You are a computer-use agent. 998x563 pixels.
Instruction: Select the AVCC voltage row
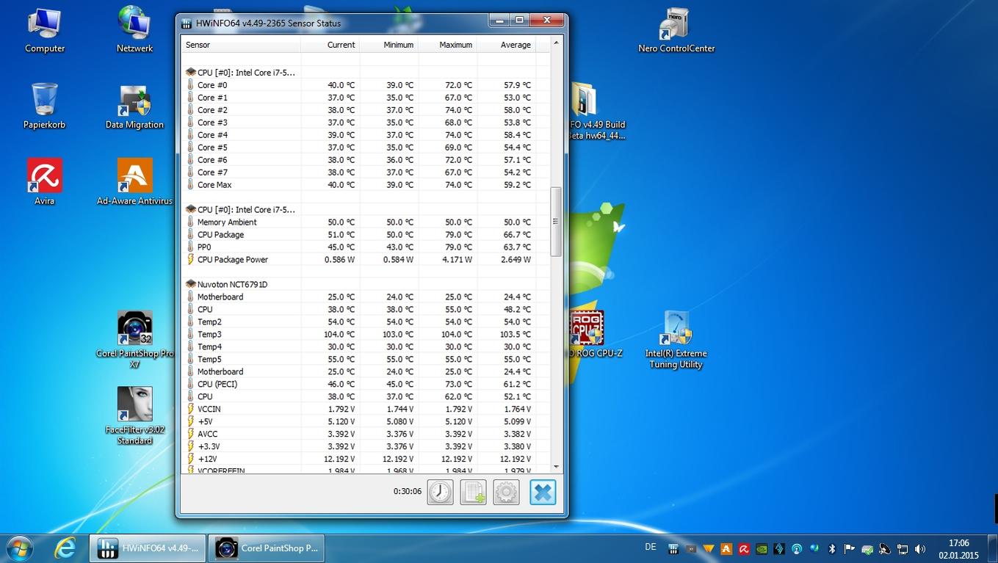tap(360, 435)
